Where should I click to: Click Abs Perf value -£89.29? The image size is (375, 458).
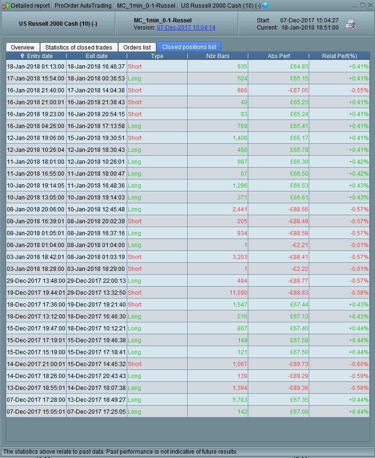pyautogui.click(x=298, y=376)
